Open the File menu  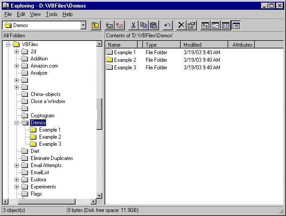click(8, 14)
